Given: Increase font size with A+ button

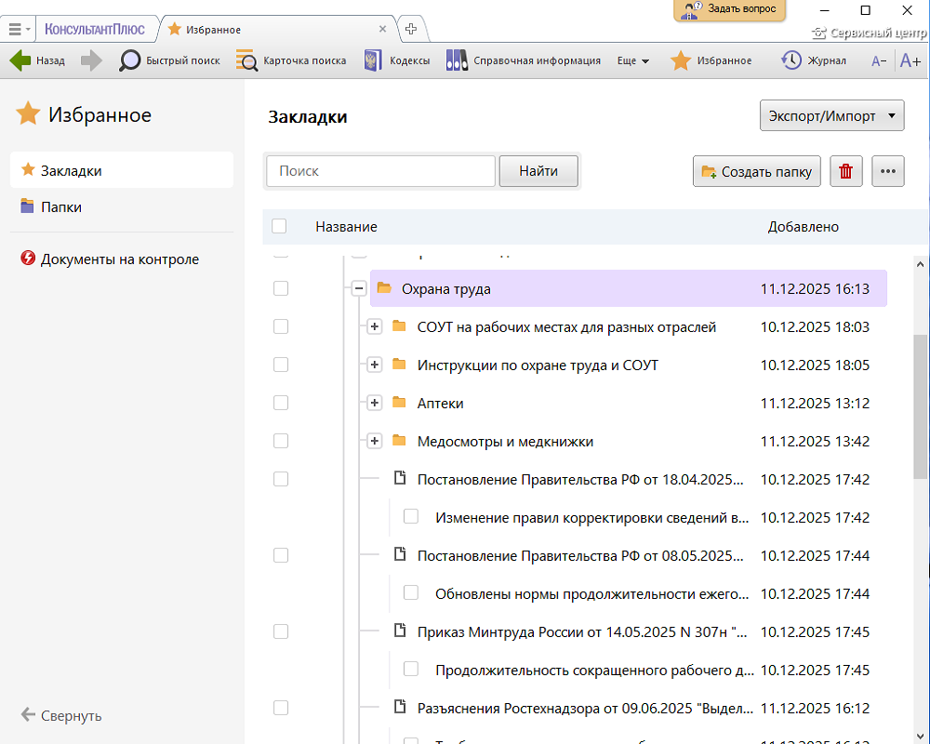Looking at the screenshot, I should coord(910,60).
